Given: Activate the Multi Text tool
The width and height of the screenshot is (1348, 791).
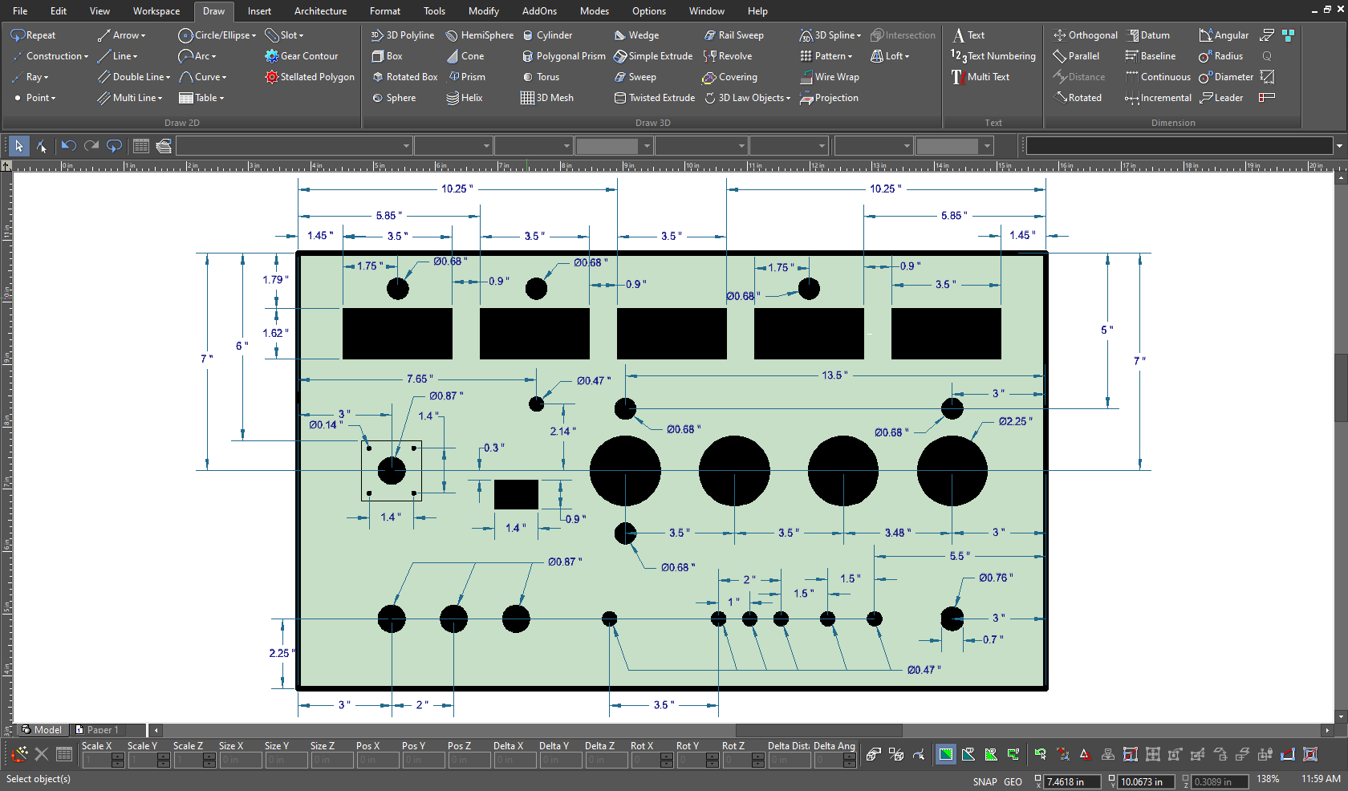Looking at the screenshot, I should click(x=982, y=76).
